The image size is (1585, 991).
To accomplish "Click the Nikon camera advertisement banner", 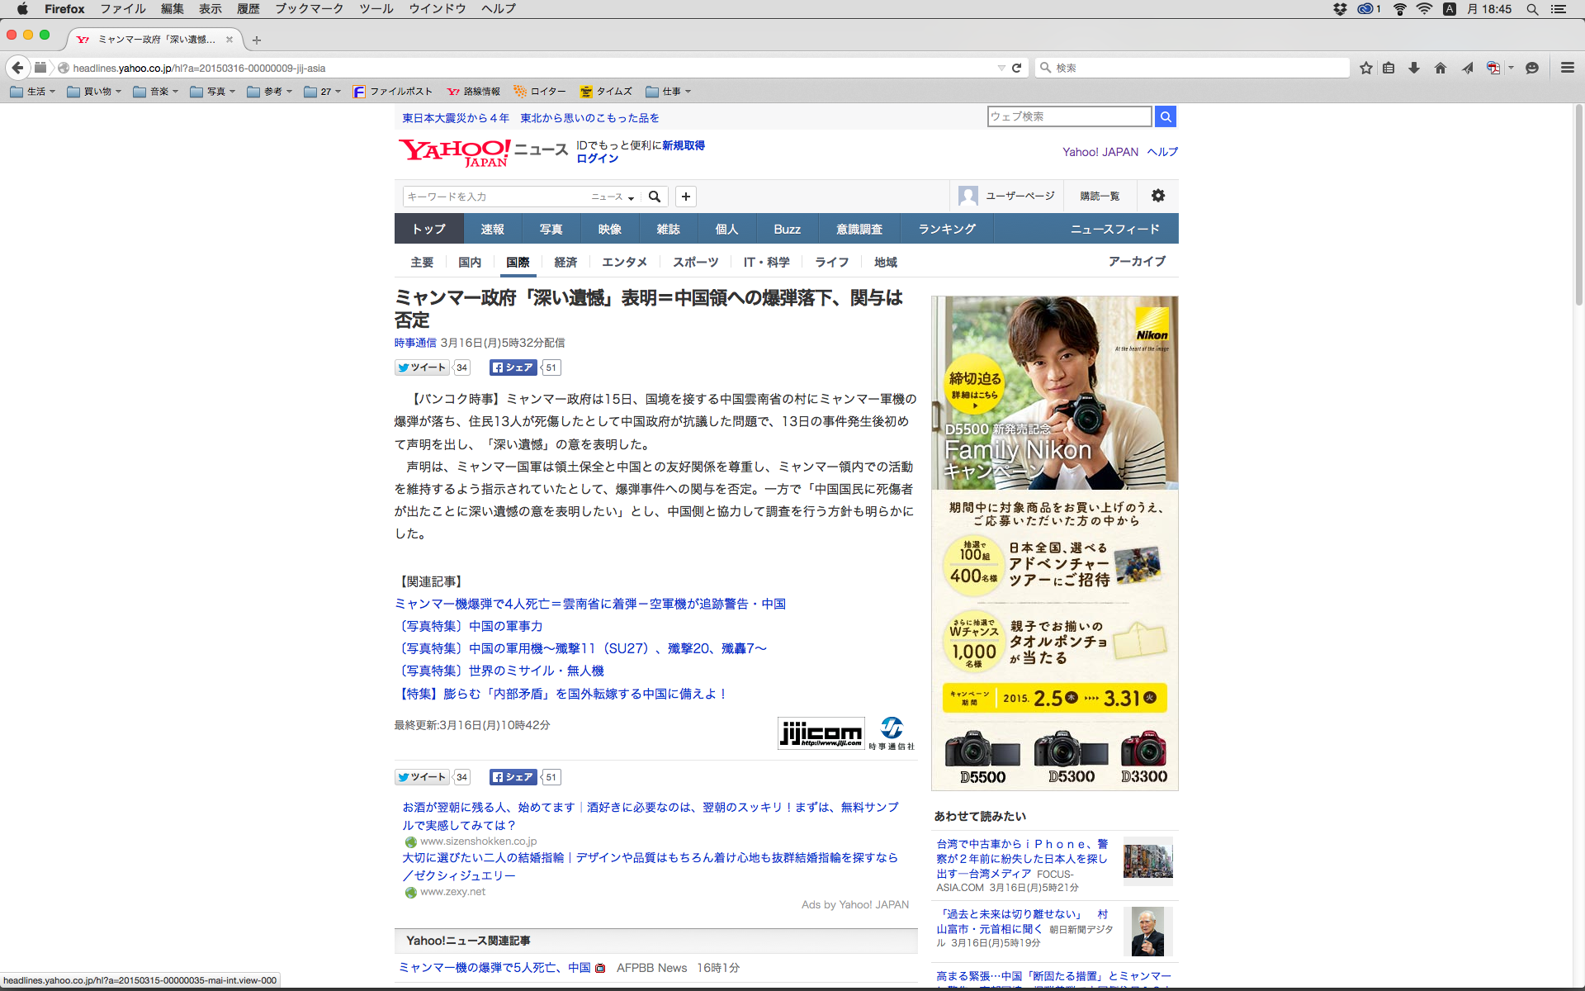I will (1054, 543).
